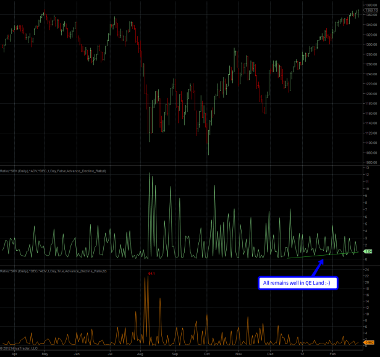Click the green 1.04 indicator value marker
Image resolution: width=380 pixels, height=357 pixels.
pyautogui.click(x=368, y=251)
